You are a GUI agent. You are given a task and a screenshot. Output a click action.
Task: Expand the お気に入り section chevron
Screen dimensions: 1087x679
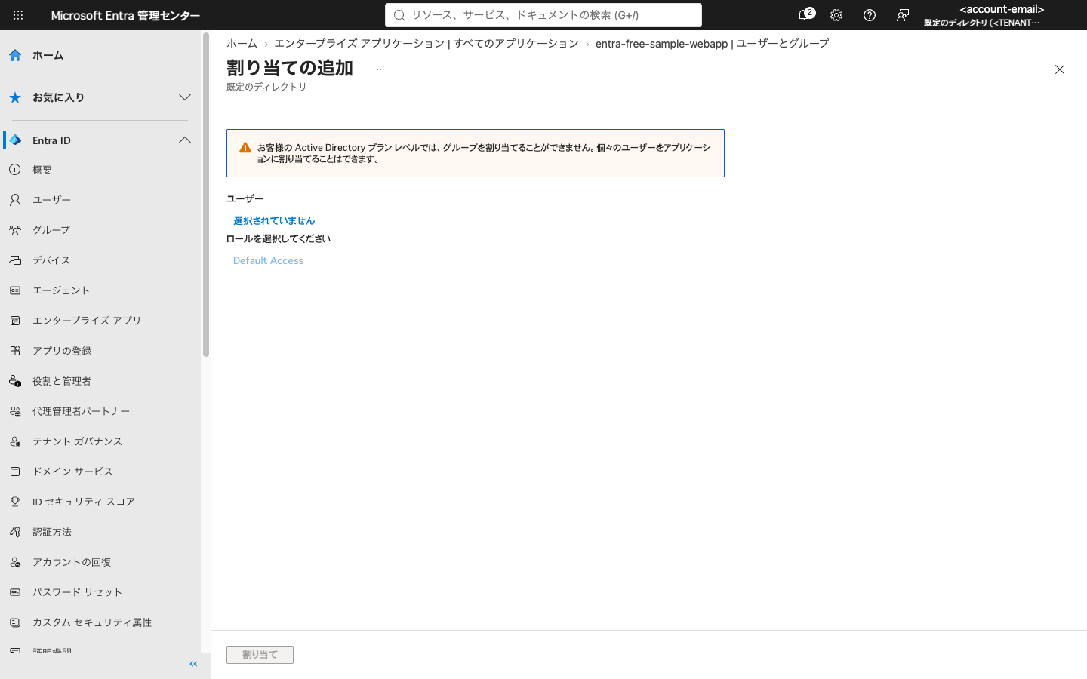coord(185,97)
